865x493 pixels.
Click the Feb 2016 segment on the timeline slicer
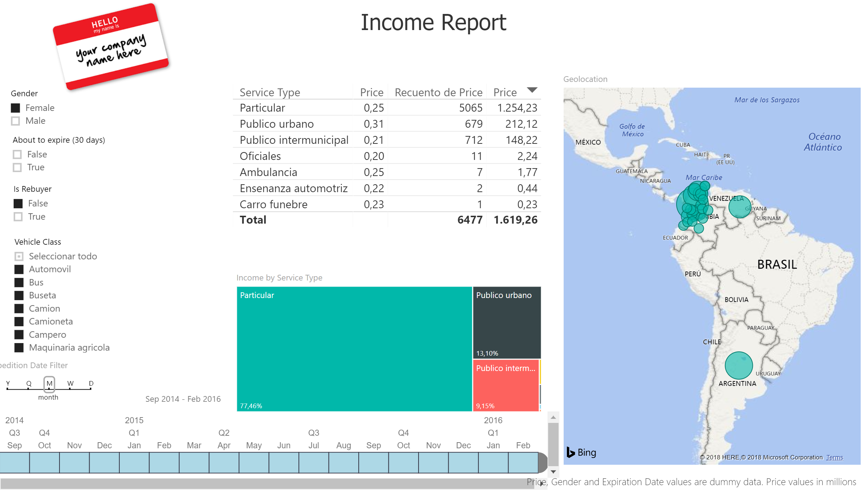coord(523,463)
